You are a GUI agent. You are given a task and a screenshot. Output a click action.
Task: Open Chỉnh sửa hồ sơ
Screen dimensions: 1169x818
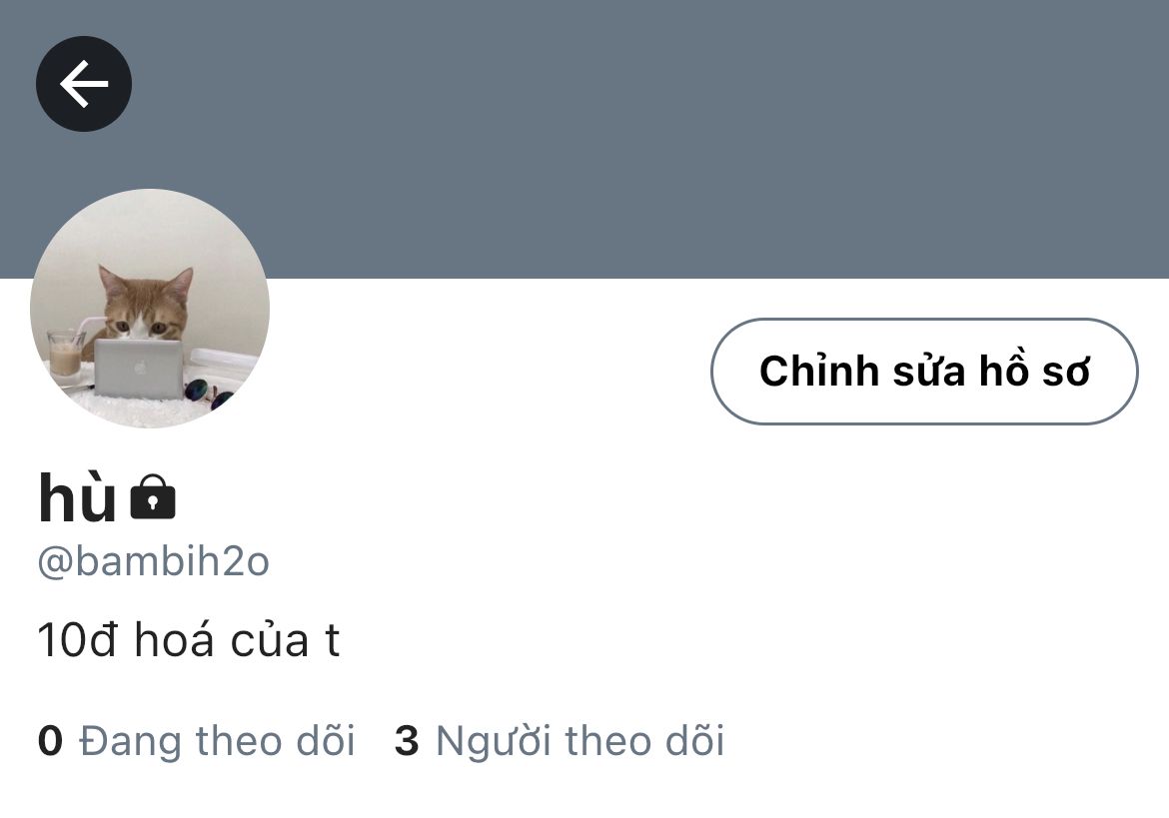click(924, 371)
